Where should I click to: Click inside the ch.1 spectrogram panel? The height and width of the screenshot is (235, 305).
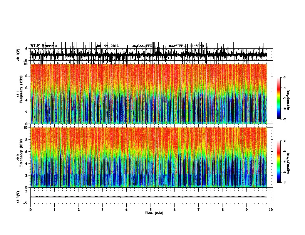[x=149, y=94]
